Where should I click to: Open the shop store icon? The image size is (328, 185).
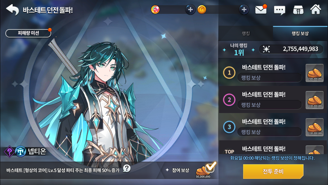298,10
